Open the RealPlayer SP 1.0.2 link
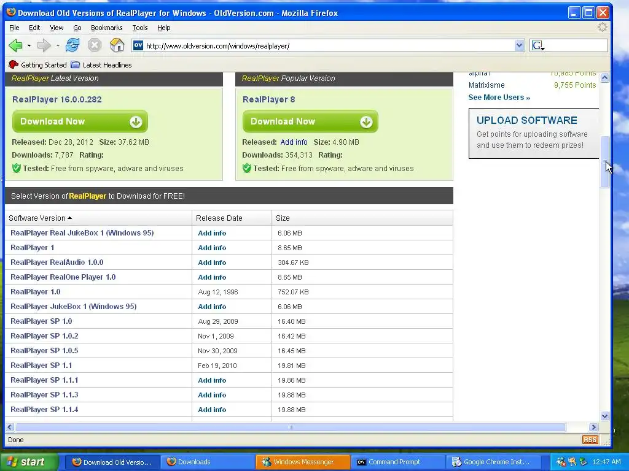The image size is (629, 471). pos(44,335)
